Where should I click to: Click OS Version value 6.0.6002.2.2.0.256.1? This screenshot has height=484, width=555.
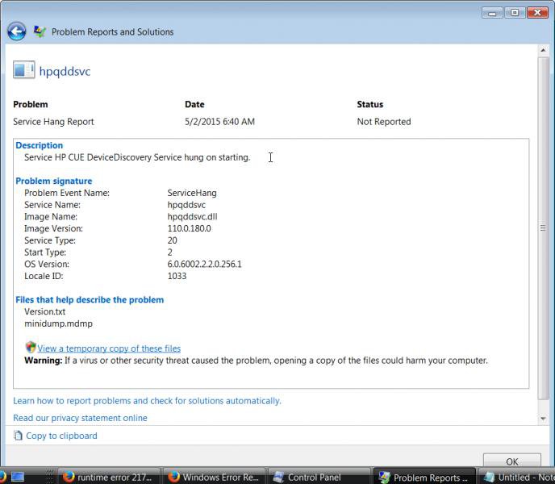[x=204, y=264]
